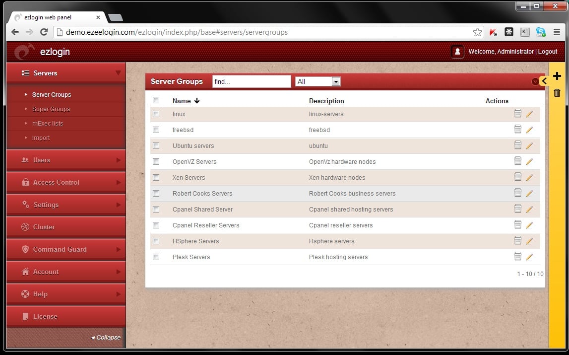This screenshot has width=569, height=355.
Task: Click the red circular dropdown in panel header
Action: point(535,81)
